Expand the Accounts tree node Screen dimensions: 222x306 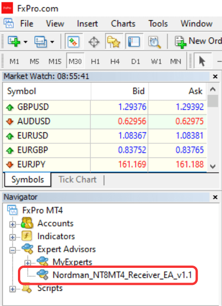tap(12, 224)
